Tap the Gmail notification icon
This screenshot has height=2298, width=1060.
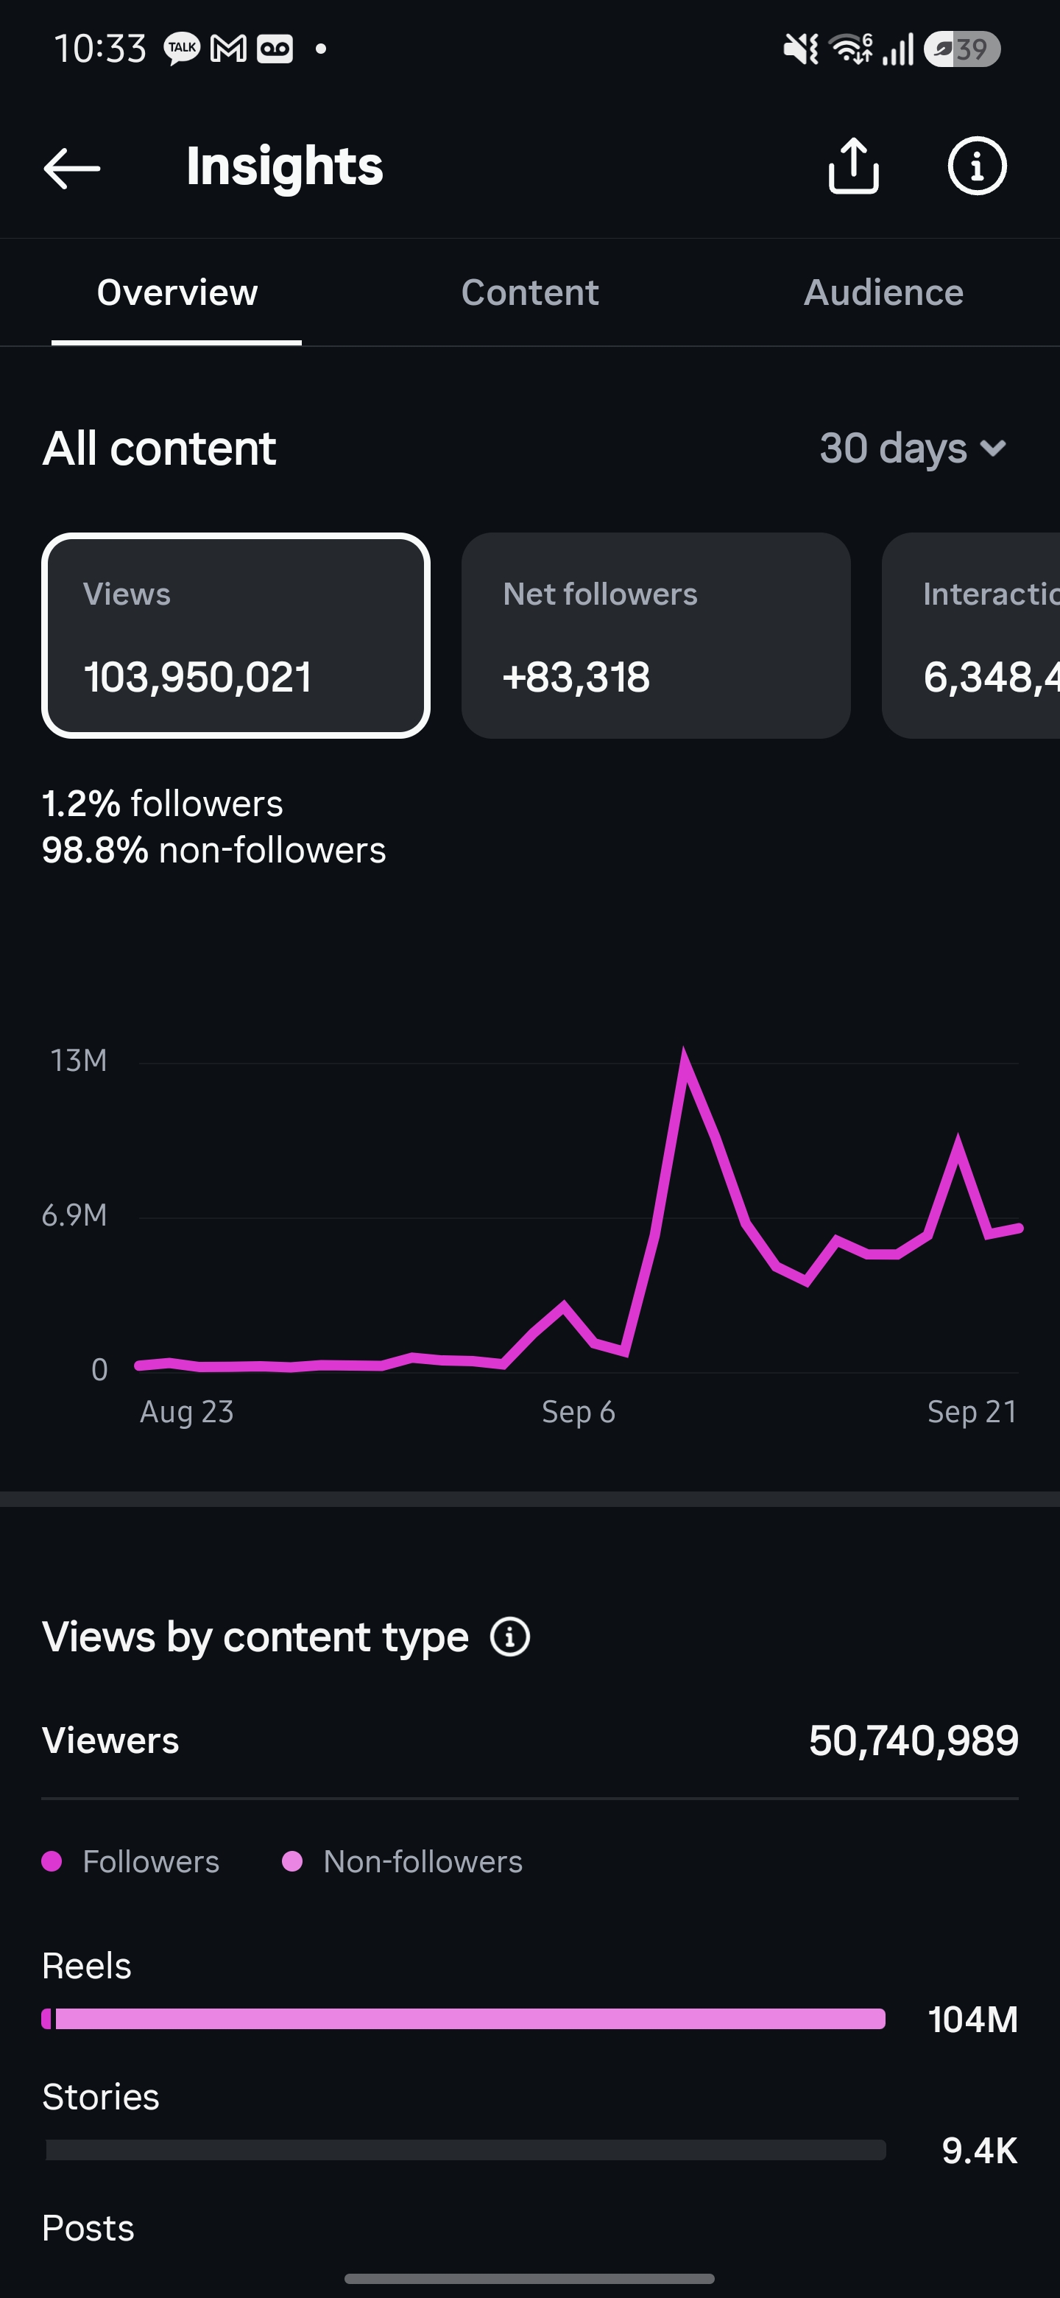click(x=228, y=48)
